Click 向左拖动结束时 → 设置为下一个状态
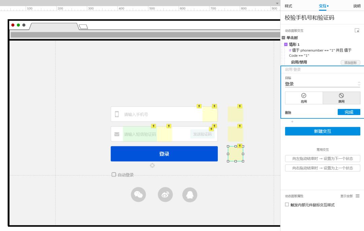Image resolution: width=364 pixels, height=231 pixels. (x=323, y=158)
